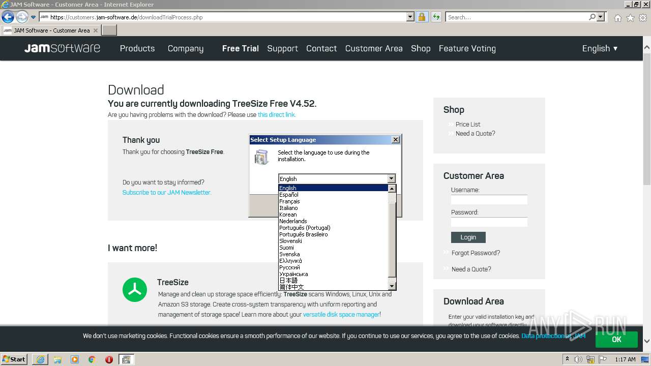Screen dimensions: 651x366
Task: Click the refresh icon beside address bar
Action: point(436,17)
